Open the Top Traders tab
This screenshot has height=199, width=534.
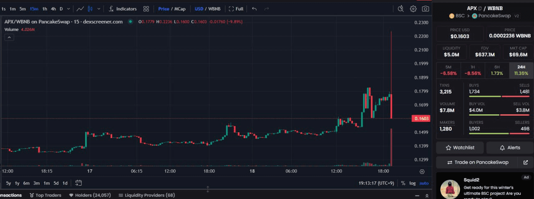(45, 195)
